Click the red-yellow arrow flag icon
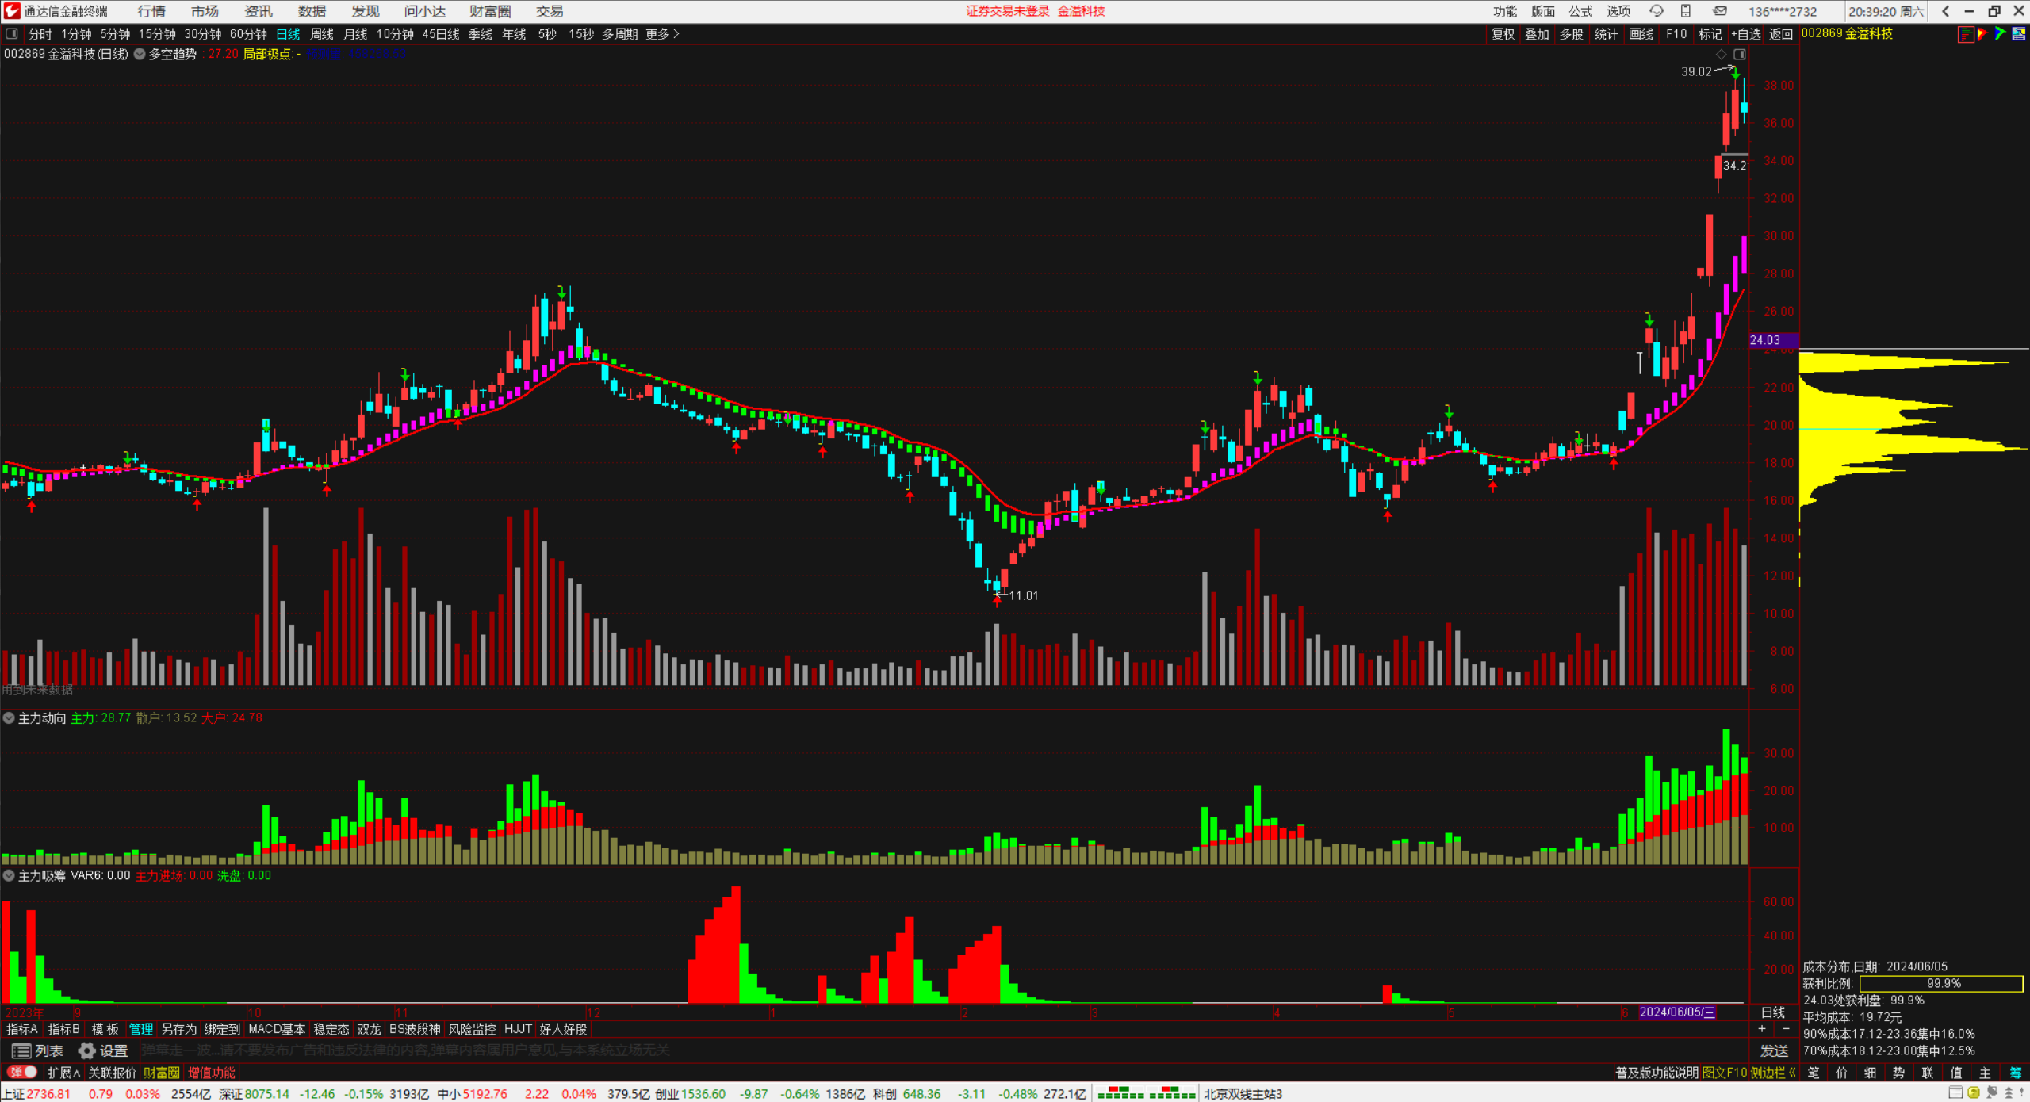This screenshot has height=1102, width=2030. 1982,34
